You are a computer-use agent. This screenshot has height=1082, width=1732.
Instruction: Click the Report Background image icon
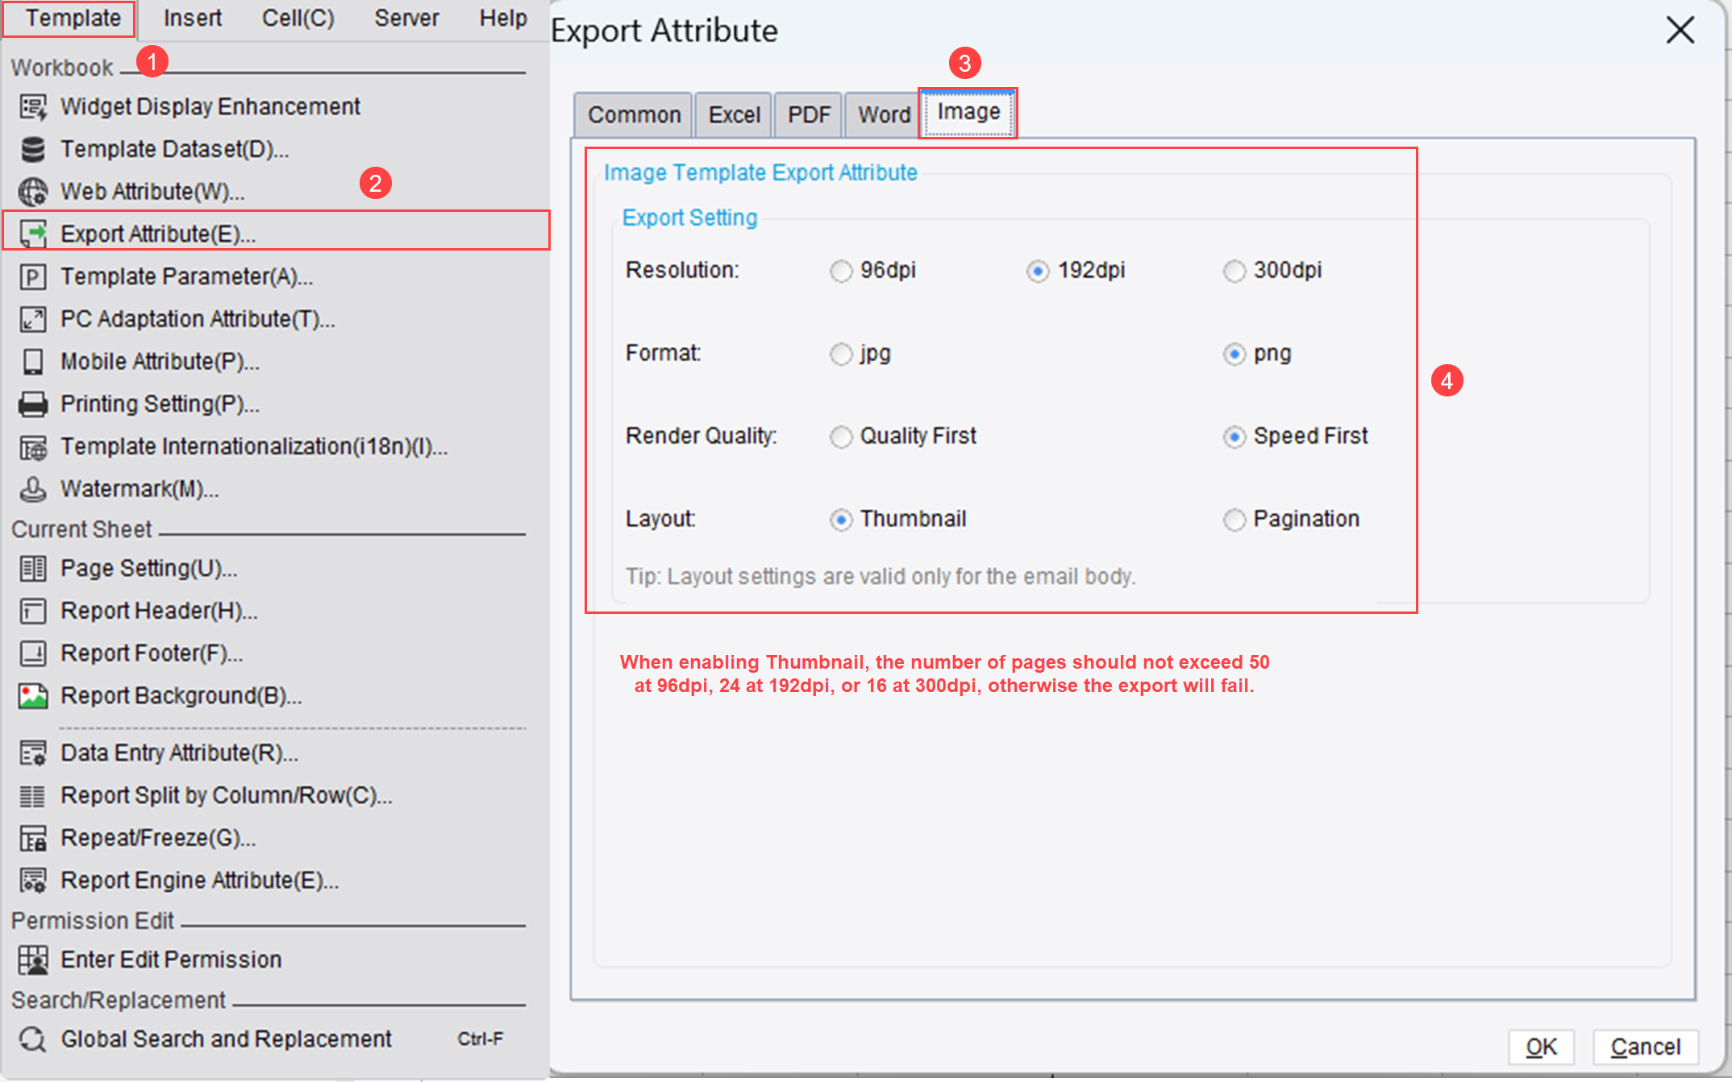pyautogui.click(x=32, y=695)
